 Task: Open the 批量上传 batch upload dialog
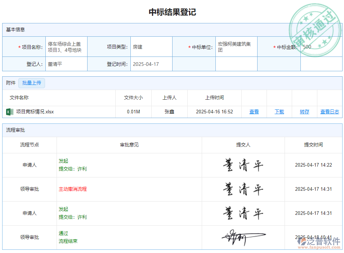point(32,83)
